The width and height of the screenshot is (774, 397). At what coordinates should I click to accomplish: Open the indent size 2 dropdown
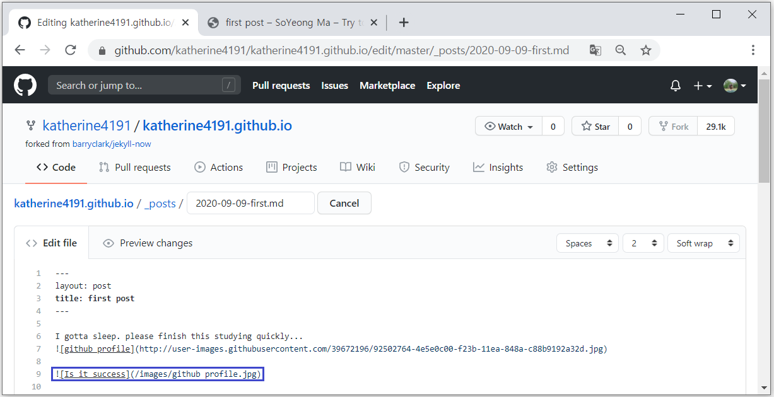(x=643, y=243)
